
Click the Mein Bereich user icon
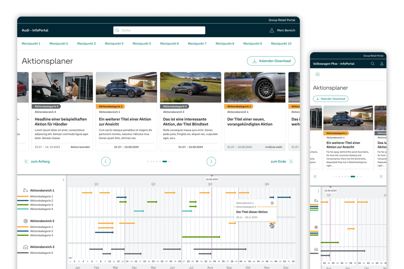point(272,30)
